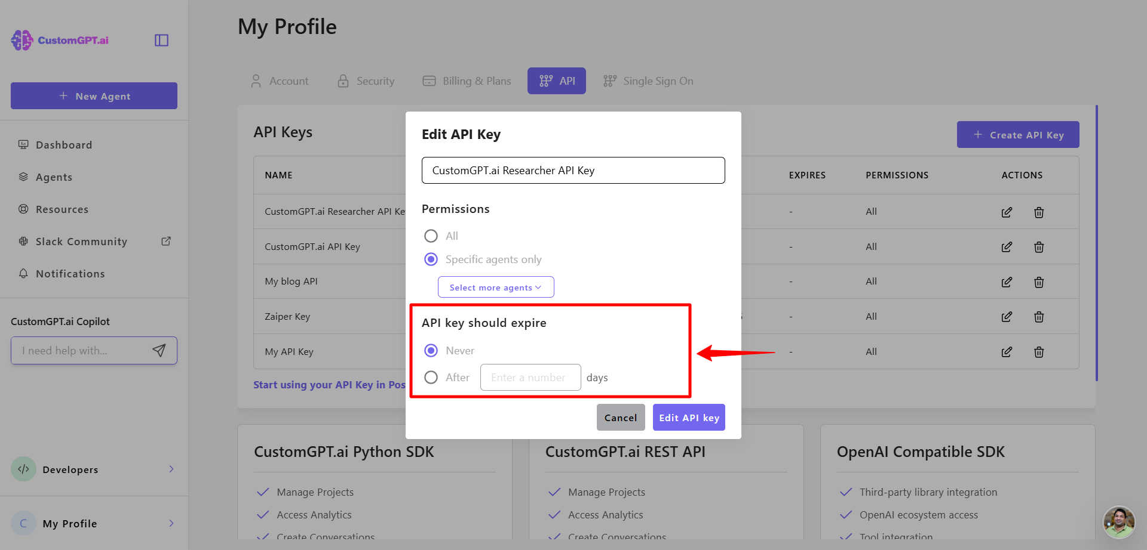This screenshot has height=550, width=1147.
Task: Click the PERMISSIONS column header
Action: [x=897, y=175]
